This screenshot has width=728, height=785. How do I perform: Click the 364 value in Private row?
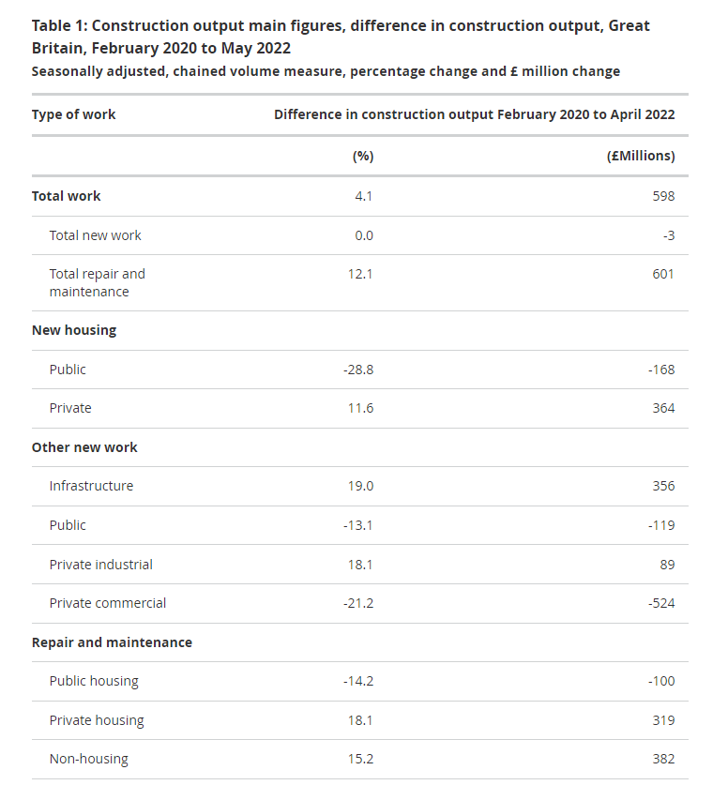tap(663, 408)
